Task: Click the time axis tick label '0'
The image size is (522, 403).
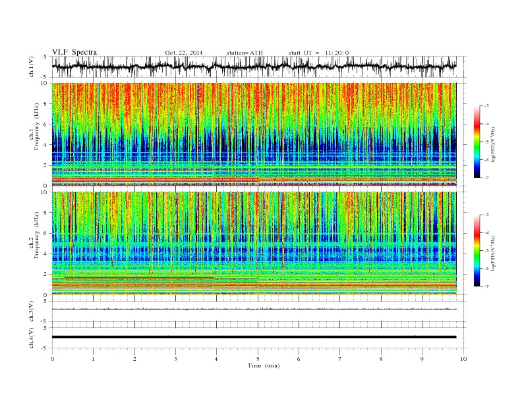Action: pos(52,359)
